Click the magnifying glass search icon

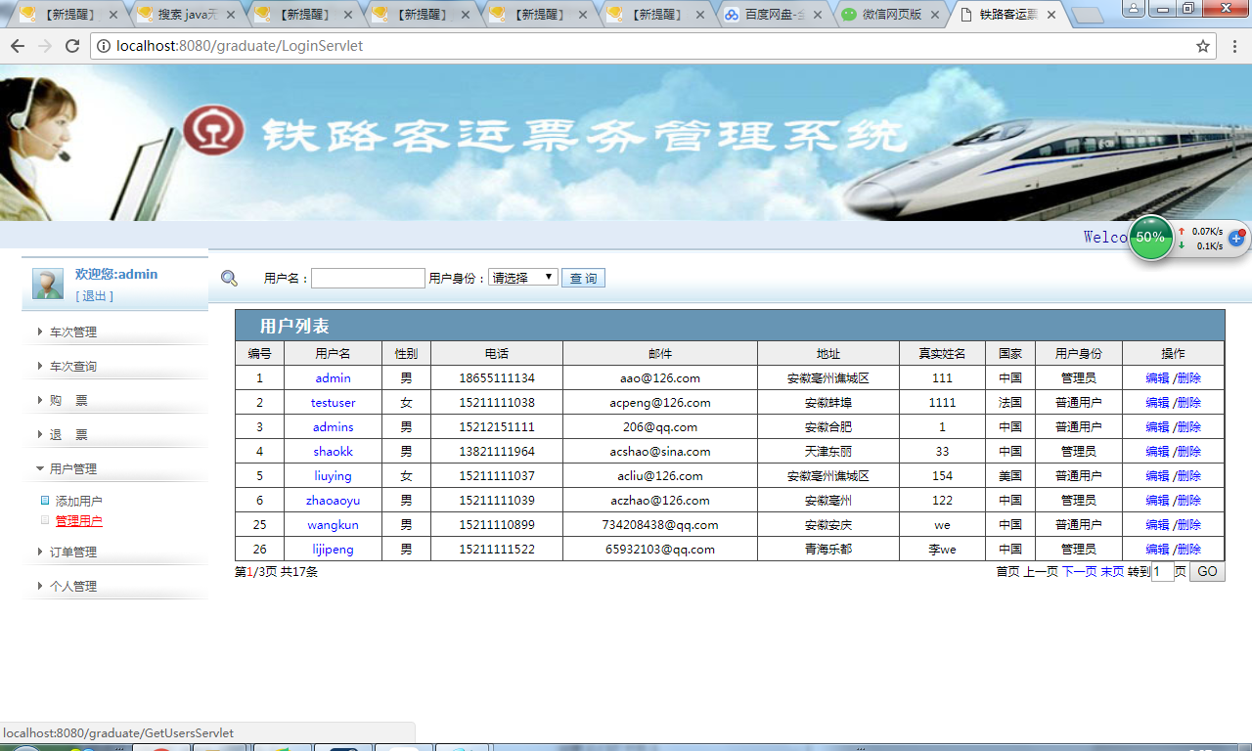tap(229, 278)
